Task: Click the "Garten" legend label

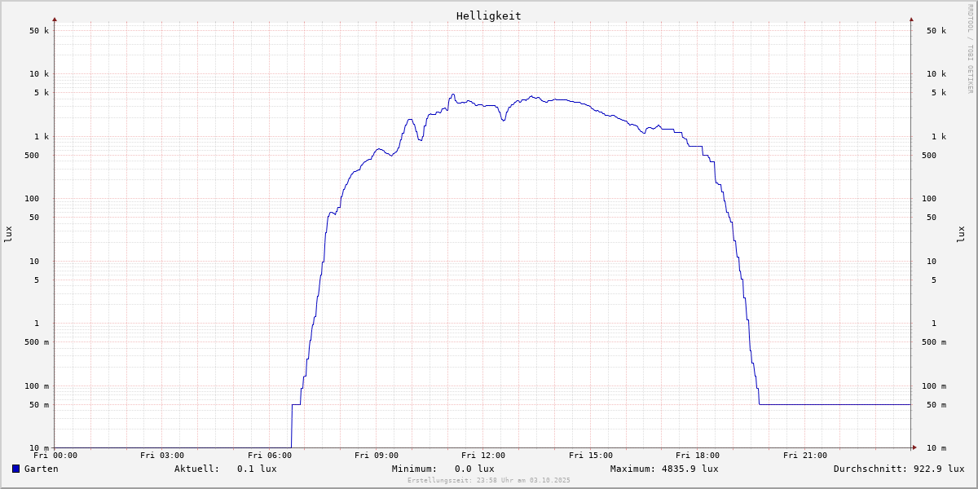Action: [x=41, y=469]
